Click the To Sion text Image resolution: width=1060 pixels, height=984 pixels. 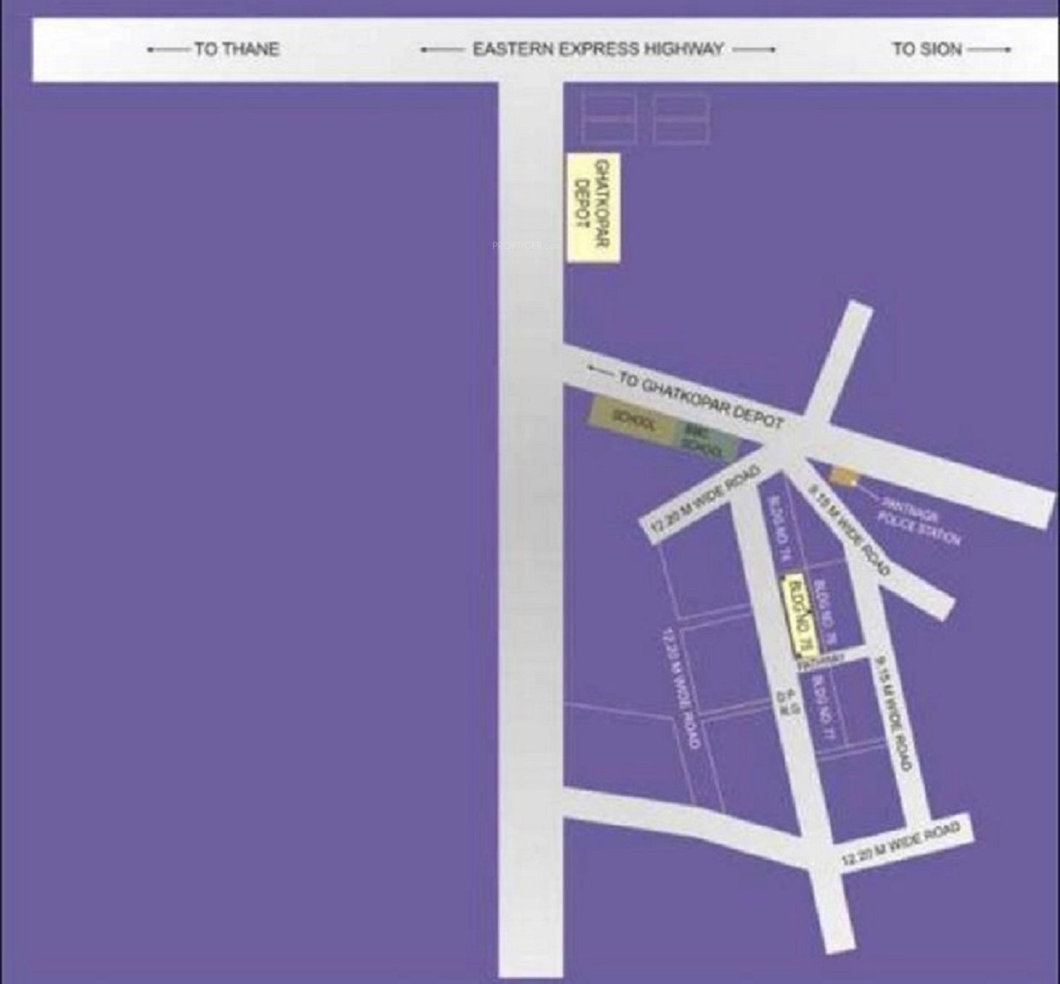926,49
